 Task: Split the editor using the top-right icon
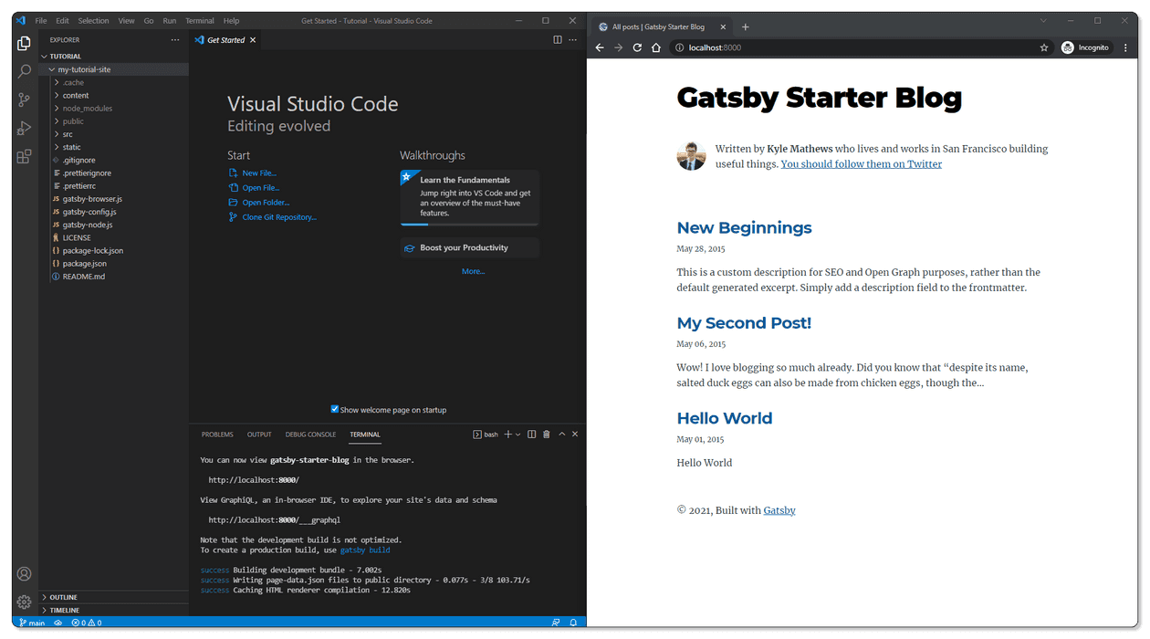point(558,39)
